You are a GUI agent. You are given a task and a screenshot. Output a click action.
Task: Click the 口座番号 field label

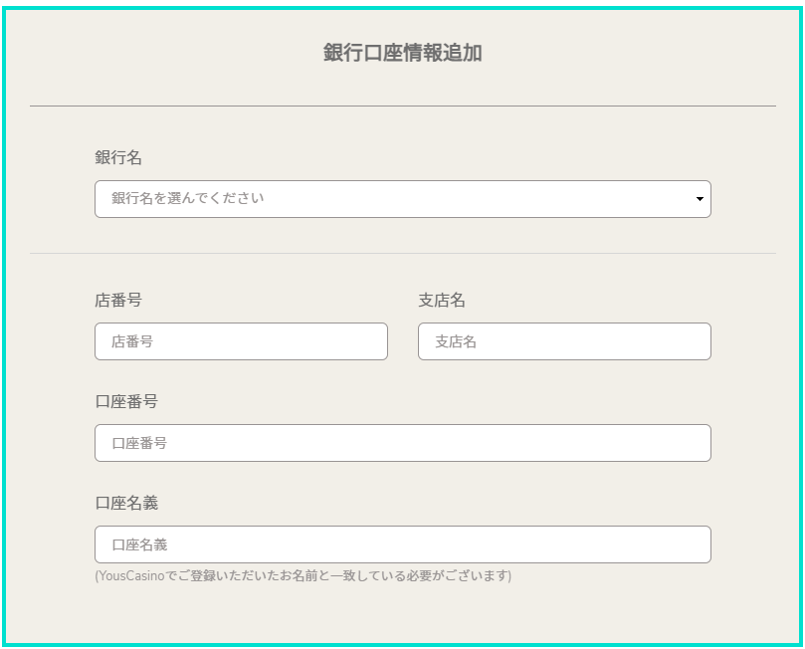pos(126,401)
